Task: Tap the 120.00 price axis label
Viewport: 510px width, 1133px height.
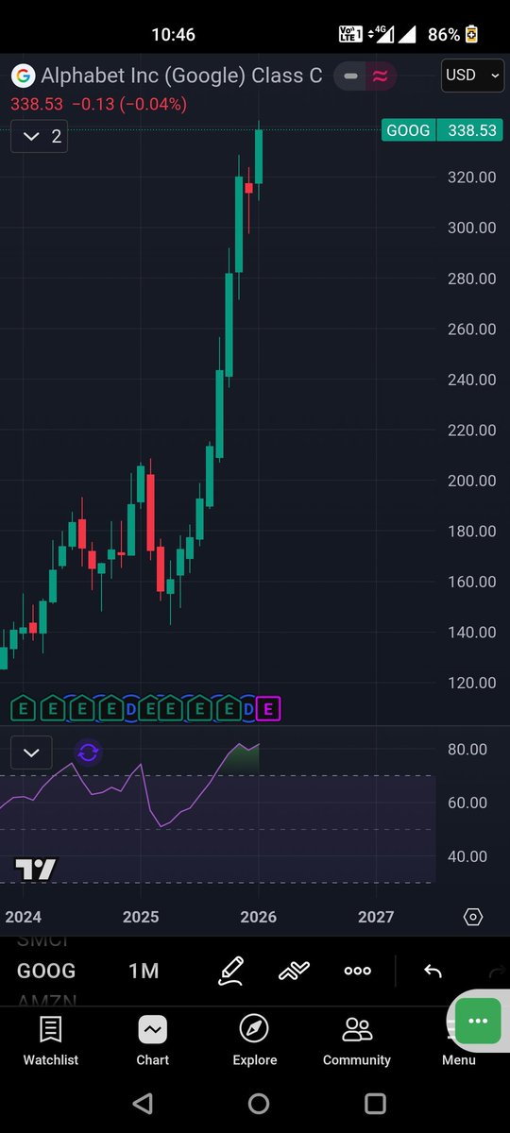Action: (472, 683)
